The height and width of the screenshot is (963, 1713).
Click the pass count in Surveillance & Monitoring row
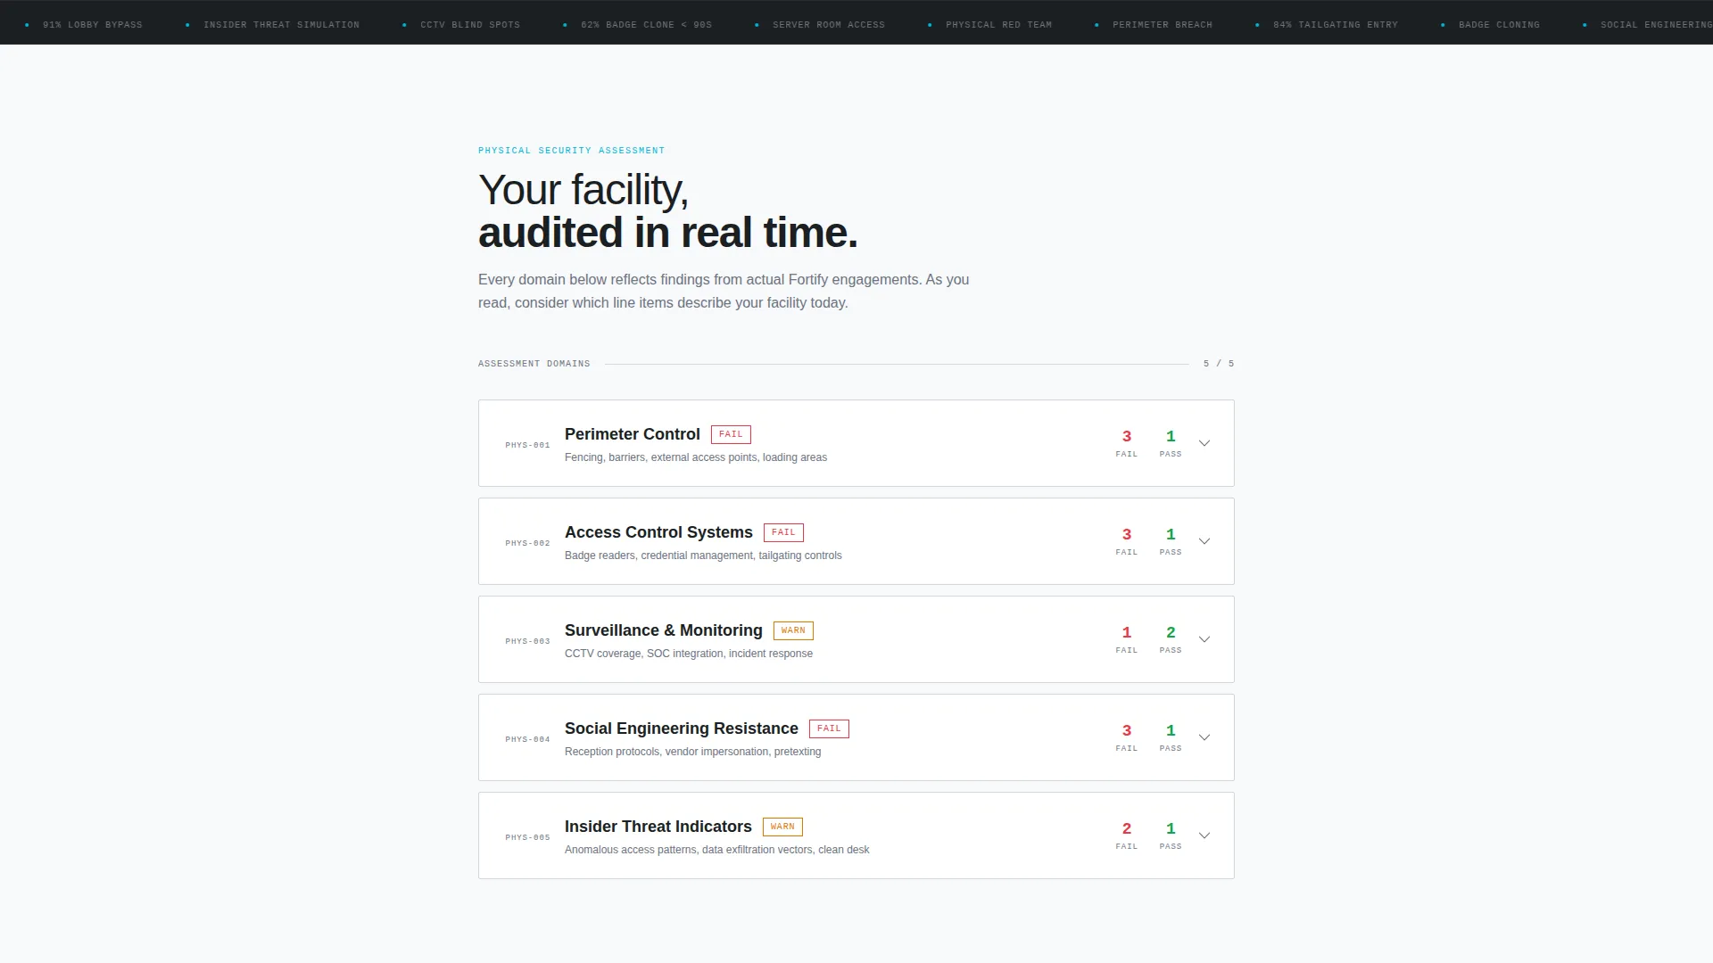point(1171,632)
